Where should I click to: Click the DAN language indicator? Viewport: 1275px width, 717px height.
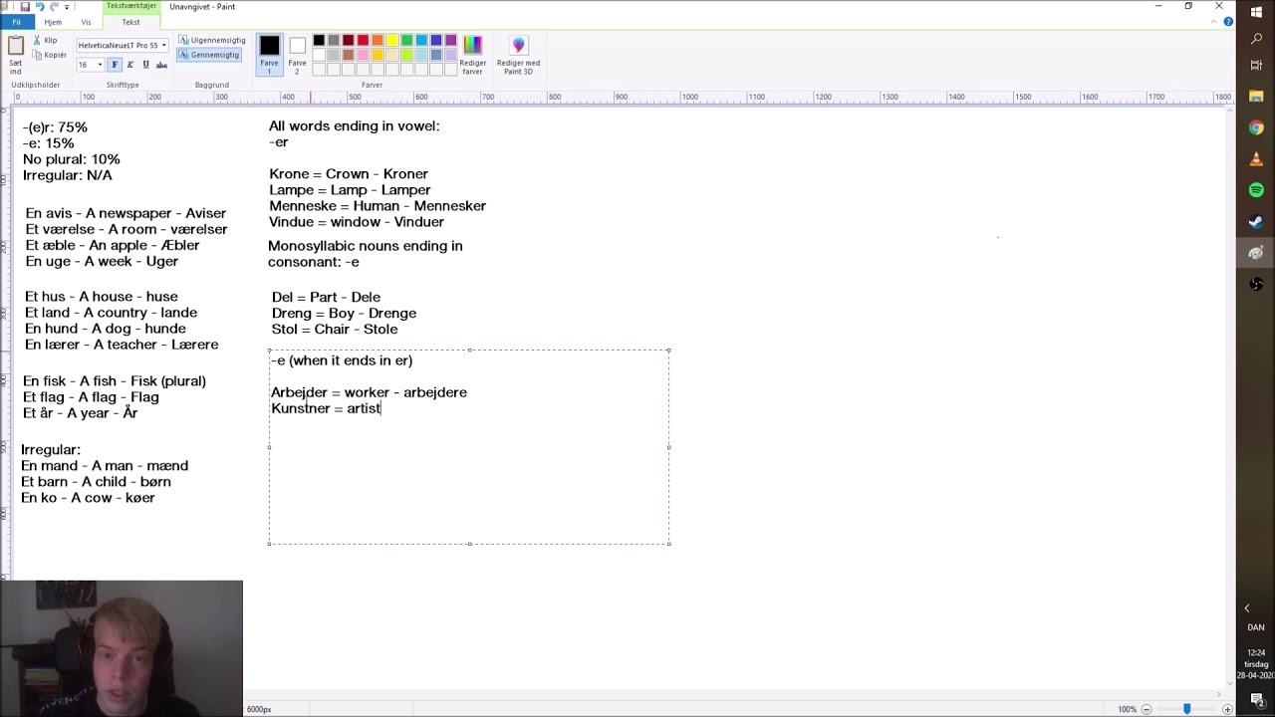click(1256, 627)
